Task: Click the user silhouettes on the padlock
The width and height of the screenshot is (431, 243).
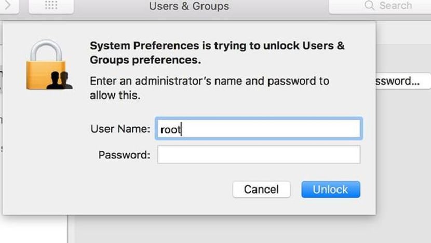Action: pyautogui.click(x=60, y=80)
